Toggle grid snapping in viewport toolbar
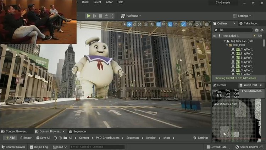This screenshot has width=266, height=150. 159,24
